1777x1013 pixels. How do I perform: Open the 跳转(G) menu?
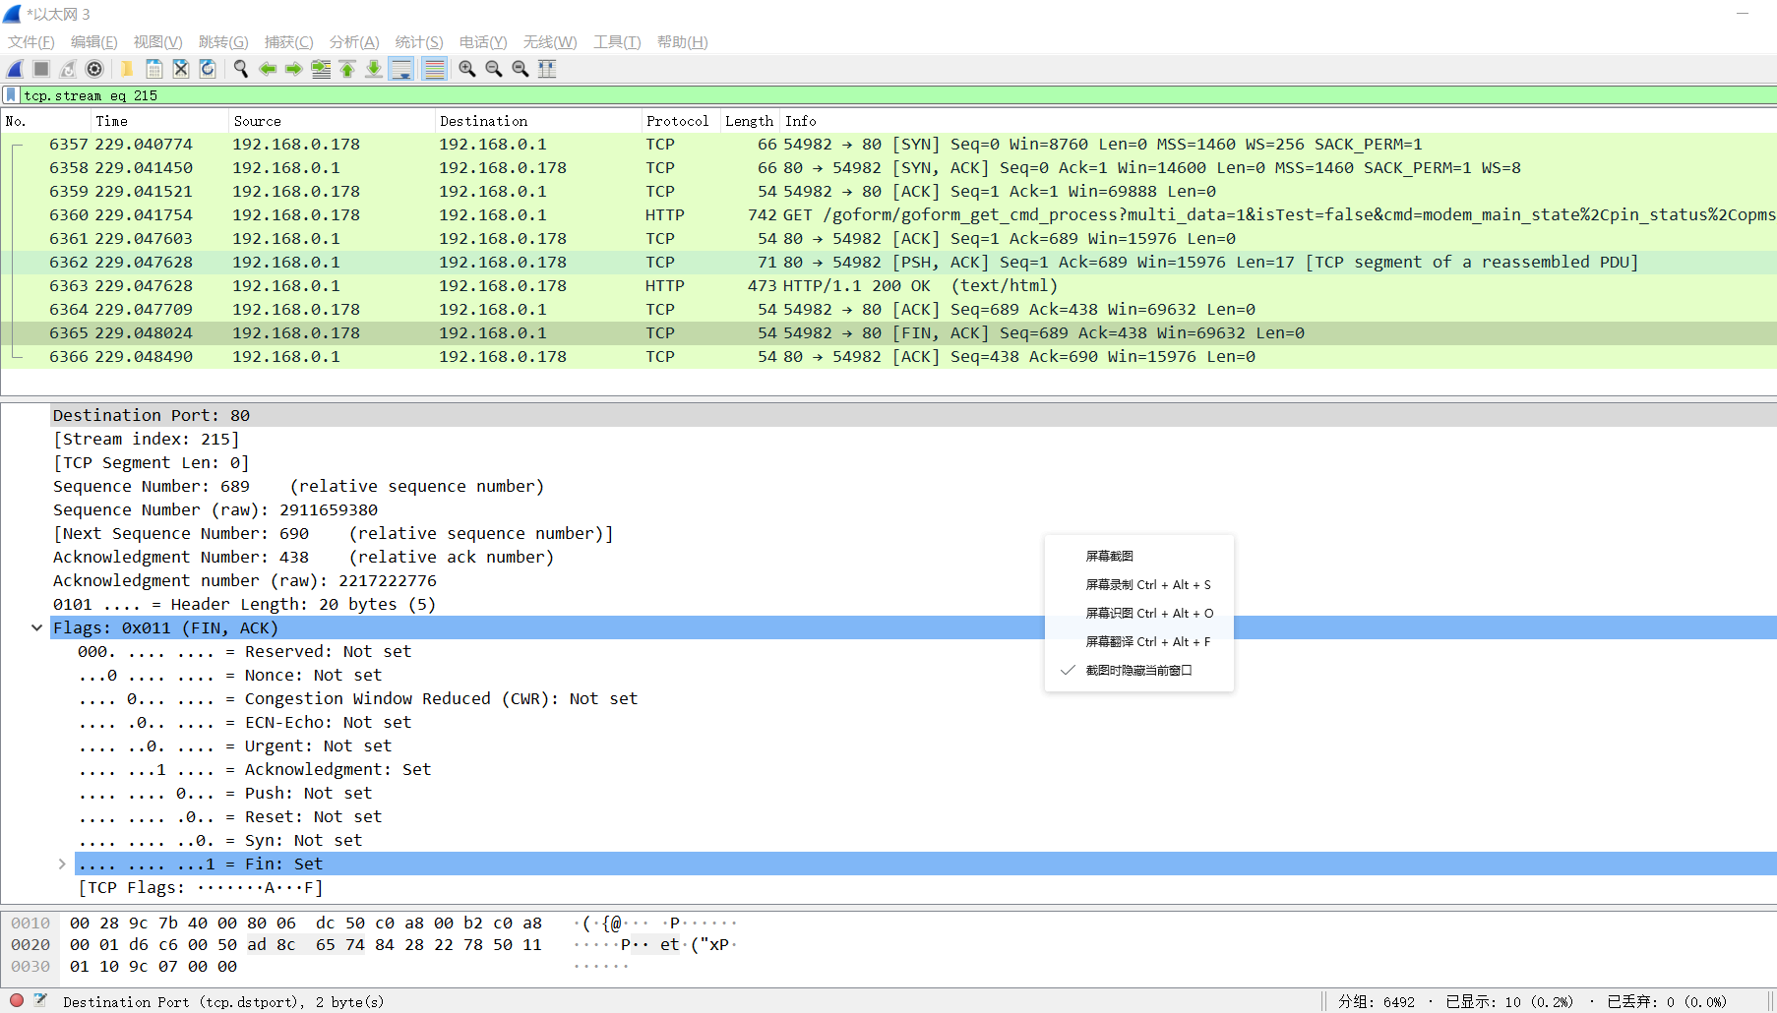pos(223,42)
